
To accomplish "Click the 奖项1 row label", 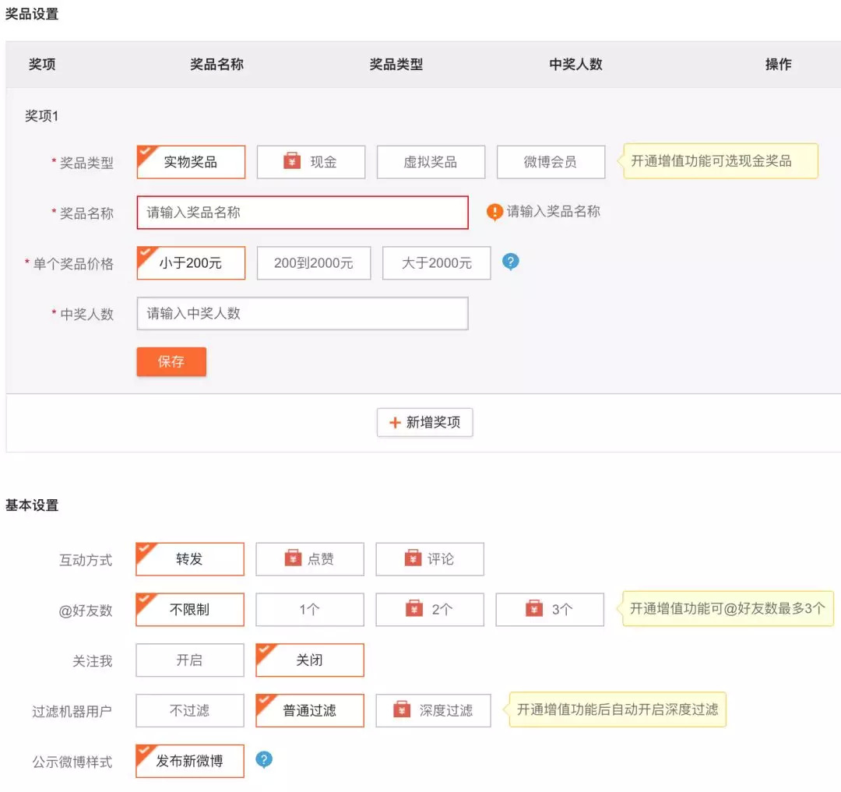I will pos(41,116).
